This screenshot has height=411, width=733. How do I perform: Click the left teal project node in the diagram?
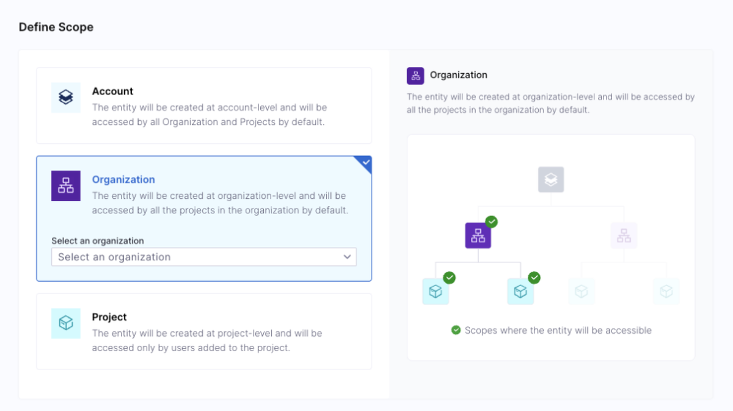pyautogui.click(x=436, y=291)
